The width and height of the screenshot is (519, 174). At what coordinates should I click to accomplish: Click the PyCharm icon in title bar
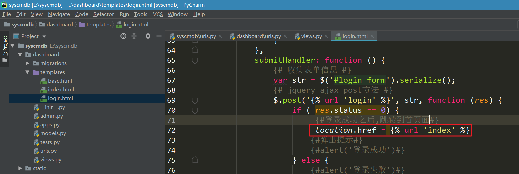click(4, 5)
